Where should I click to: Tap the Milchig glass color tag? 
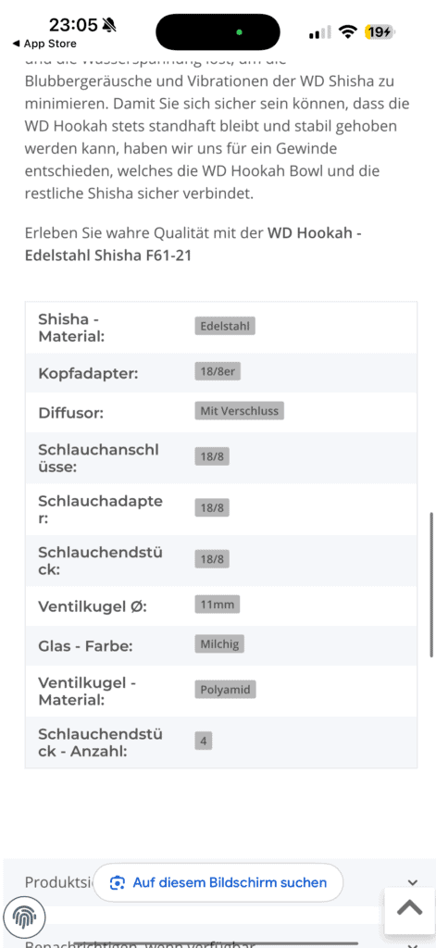tap(219, 644)
